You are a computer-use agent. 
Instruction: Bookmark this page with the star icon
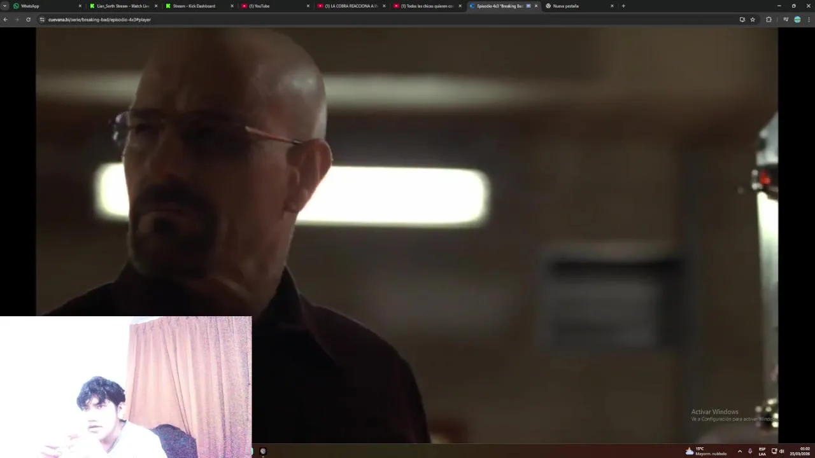(753, 20)
